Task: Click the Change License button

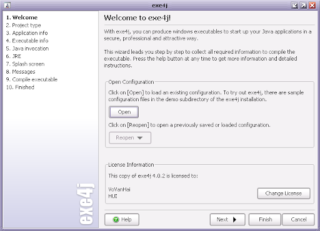Action: click(x=284, y=194)
